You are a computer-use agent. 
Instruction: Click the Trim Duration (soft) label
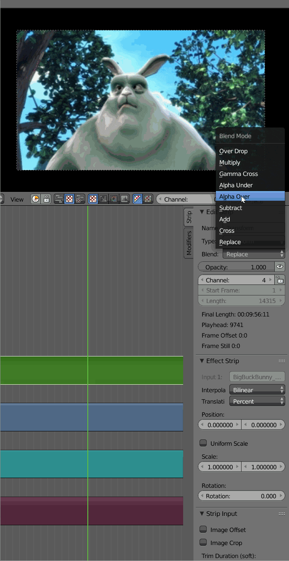(x=229, y=556)
